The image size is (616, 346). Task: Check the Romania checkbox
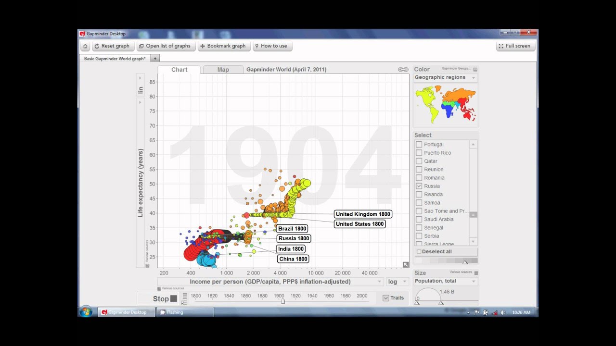click(419, 178)
